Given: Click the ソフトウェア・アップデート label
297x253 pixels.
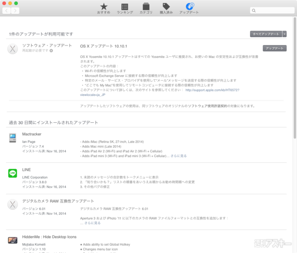Looking at the screenshot, I should (47, 46).
